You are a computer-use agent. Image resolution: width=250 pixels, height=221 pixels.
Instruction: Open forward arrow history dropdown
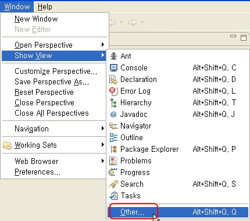(142, 23)
